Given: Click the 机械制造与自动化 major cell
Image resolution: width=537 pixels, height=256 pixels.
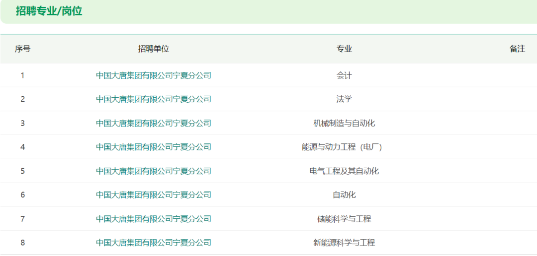Looking at the screenshot, I should tap(344, 123).
